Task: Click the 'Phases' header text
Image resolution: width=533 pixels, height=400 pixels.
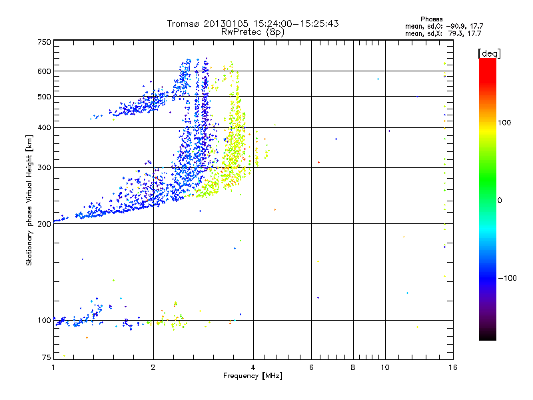Action: (x=431, y=19)
